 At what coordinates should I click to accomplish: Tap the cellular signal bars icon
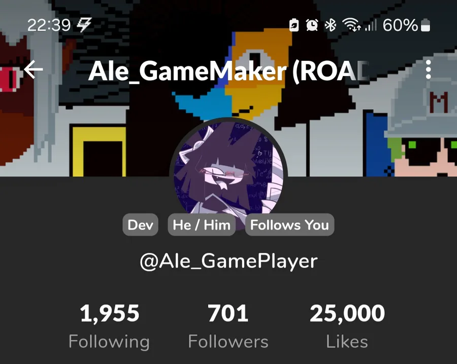pos(371,25)
